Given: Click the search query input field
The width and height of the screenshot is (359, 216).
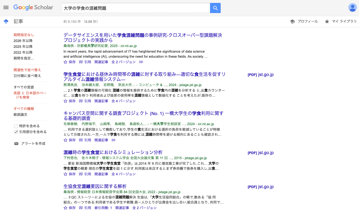Looking at the screenshot, I should coord(136,8).
